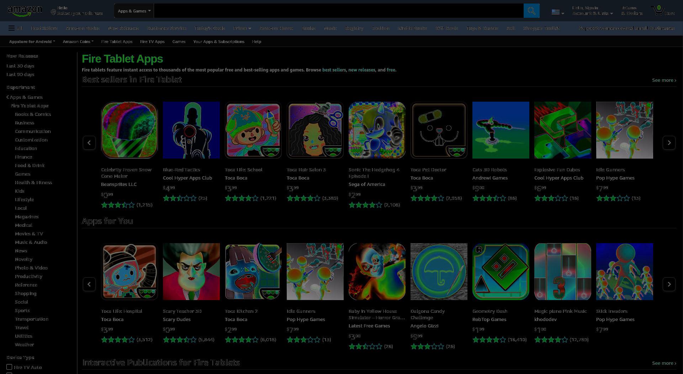Screen dimensions: 683x374
Task: Open the shopping cart icon
Action: [662, 11]
